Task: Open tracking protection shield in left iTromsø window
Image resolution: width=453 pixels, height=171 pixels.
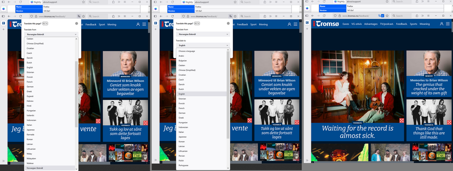Action: pos(32,16)
